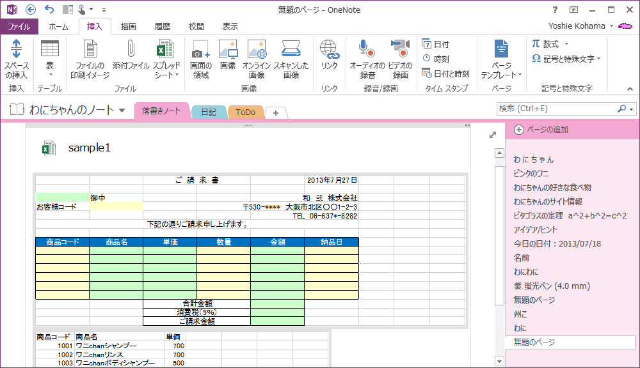Viewport: 640px width, 368px height.
Task: Click the ribbon display options icon
Action: pyautogui.click(x=574, y=10)
